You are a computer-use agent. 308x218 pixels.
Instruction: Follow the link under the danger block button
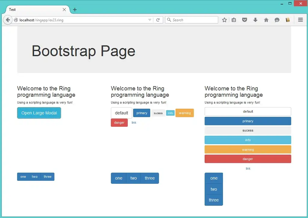pyautogui.click(x=248, y=169)
